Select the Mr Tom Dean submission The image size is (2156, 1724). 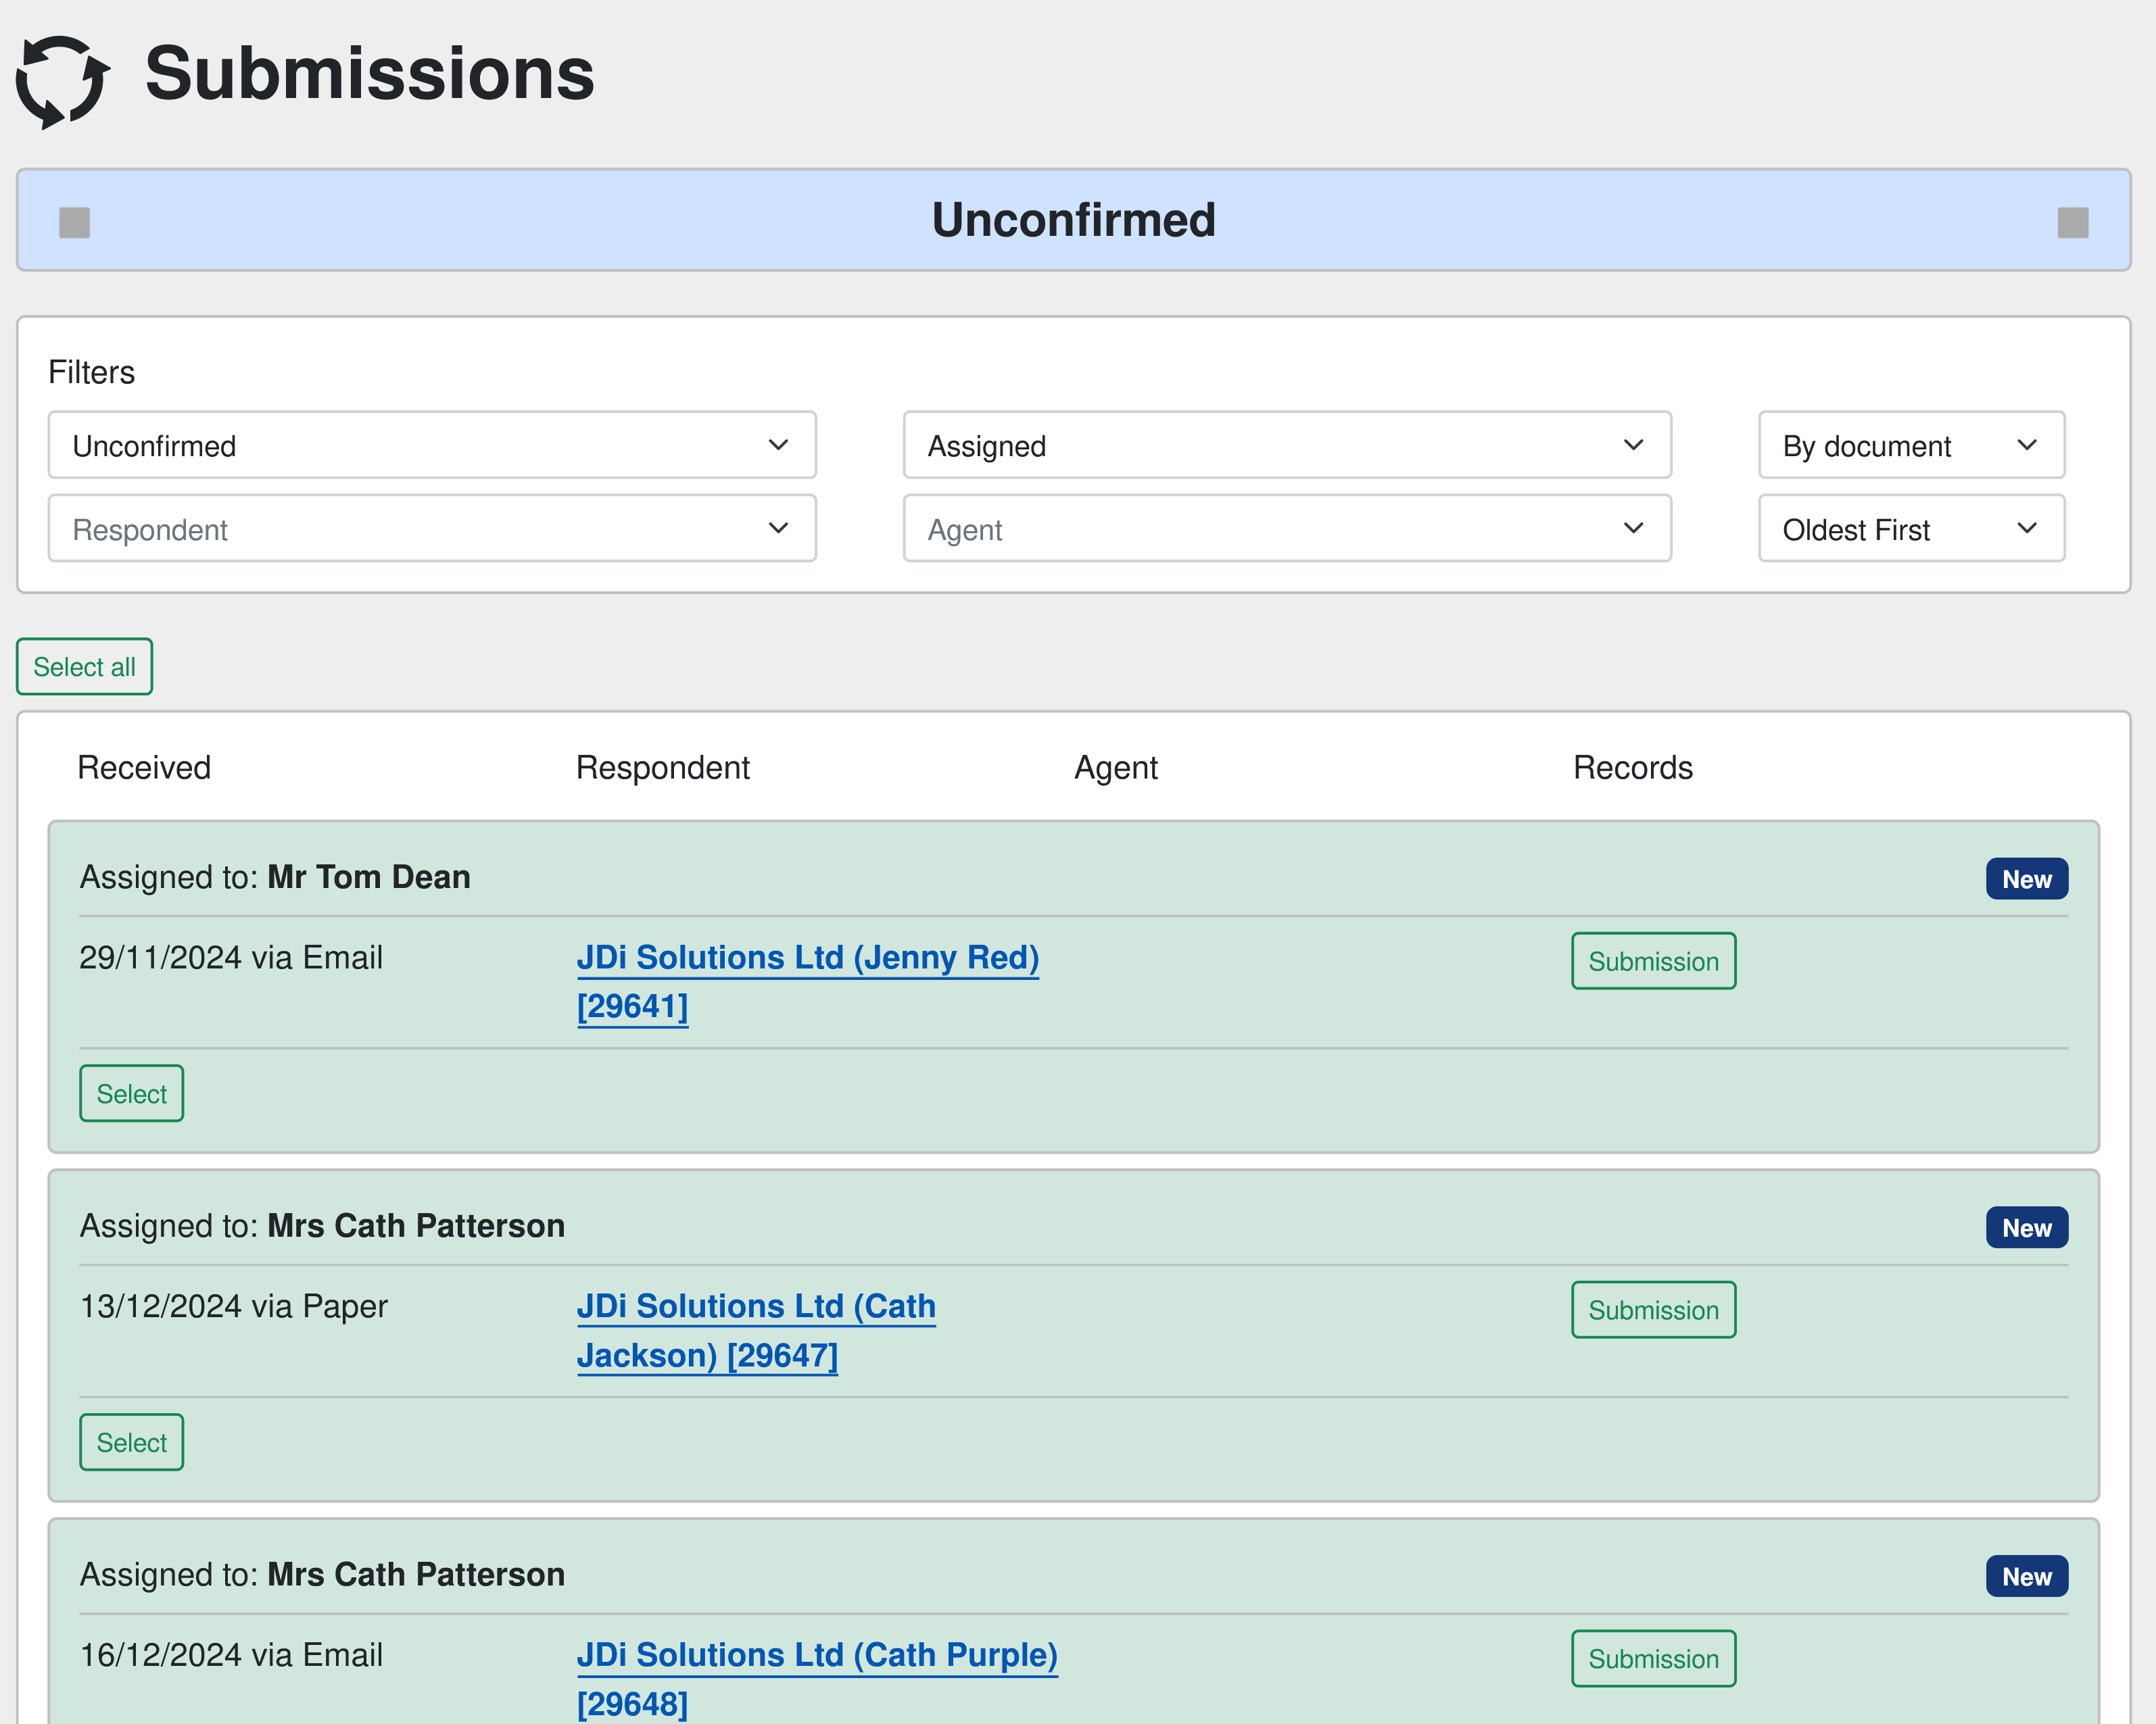(x=131, y=1094)
